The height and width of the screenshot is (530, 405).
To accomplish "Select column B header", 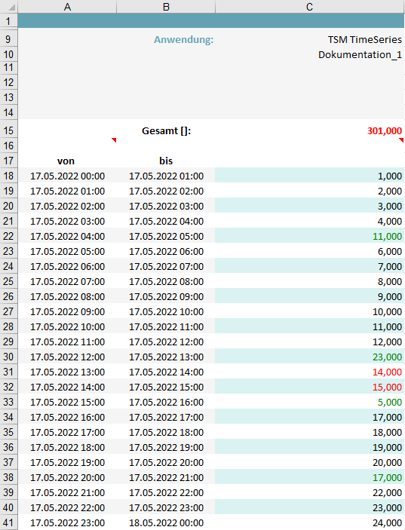I will 166,7.
